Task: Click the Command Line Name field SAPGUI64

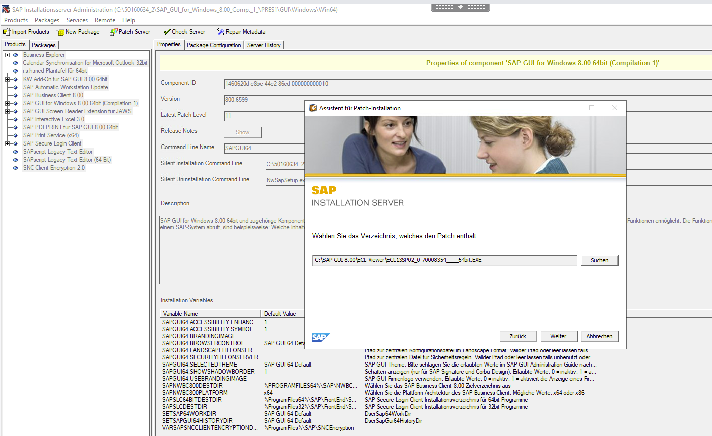Action: 265,148
